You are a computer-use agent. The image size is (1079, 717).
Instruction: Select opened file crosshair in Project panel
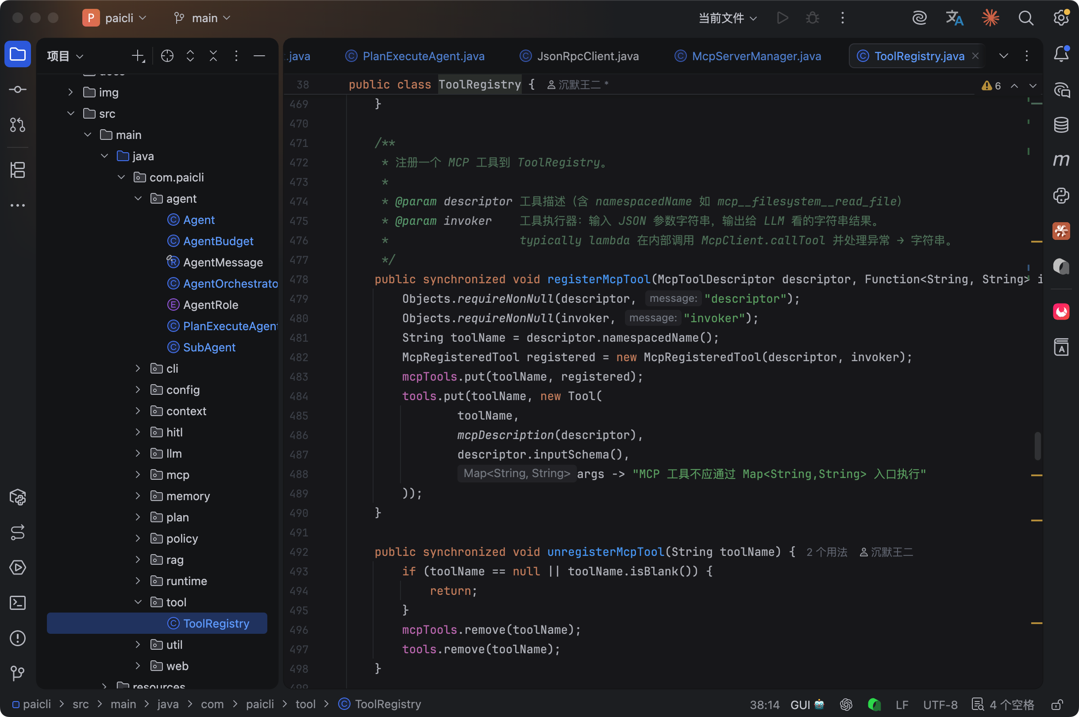(167, 56)
